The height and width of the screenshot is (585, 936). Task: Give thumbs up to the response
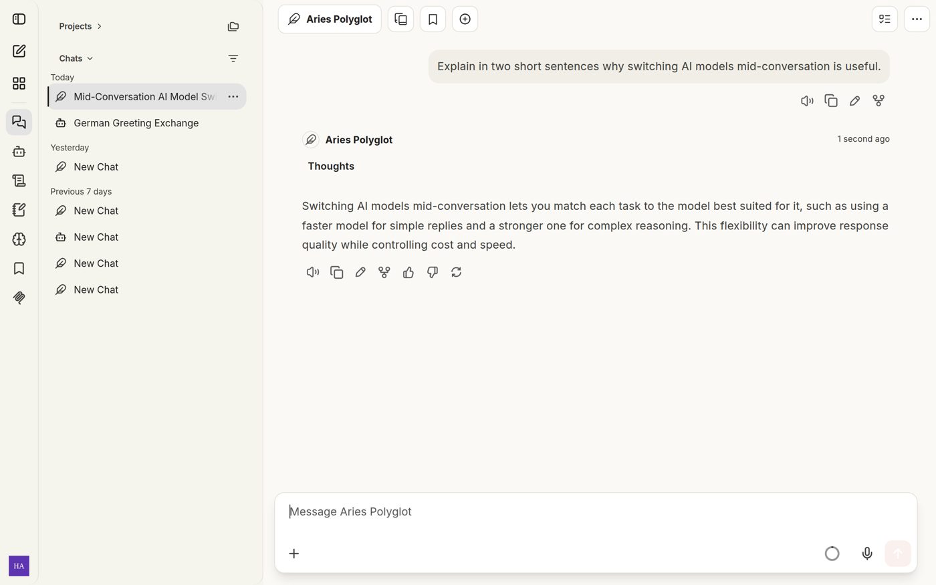(408, 272)
